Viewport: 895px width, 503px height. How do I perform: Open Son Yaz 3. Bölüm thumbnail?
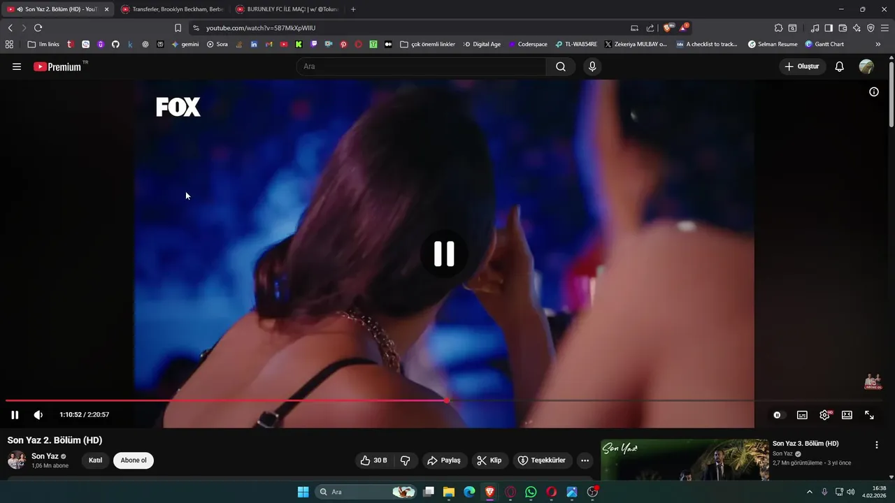pyautogui.click(x=685, y=460)
